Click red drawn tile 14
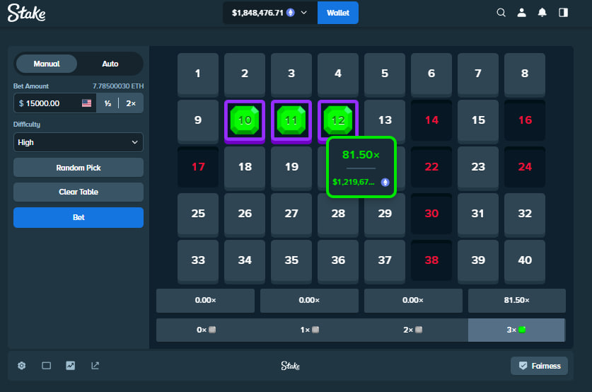The height and width of the screenshot is (392, 592). tap(431, 120)
